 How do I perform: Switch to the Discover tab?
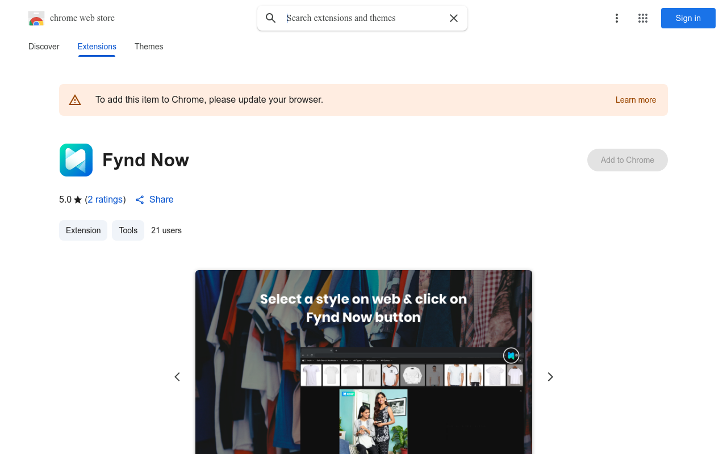(44, 47)
